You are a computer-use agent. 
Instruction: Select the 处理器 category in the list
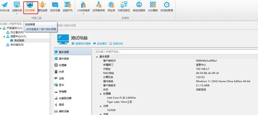[x=73, y=65]
